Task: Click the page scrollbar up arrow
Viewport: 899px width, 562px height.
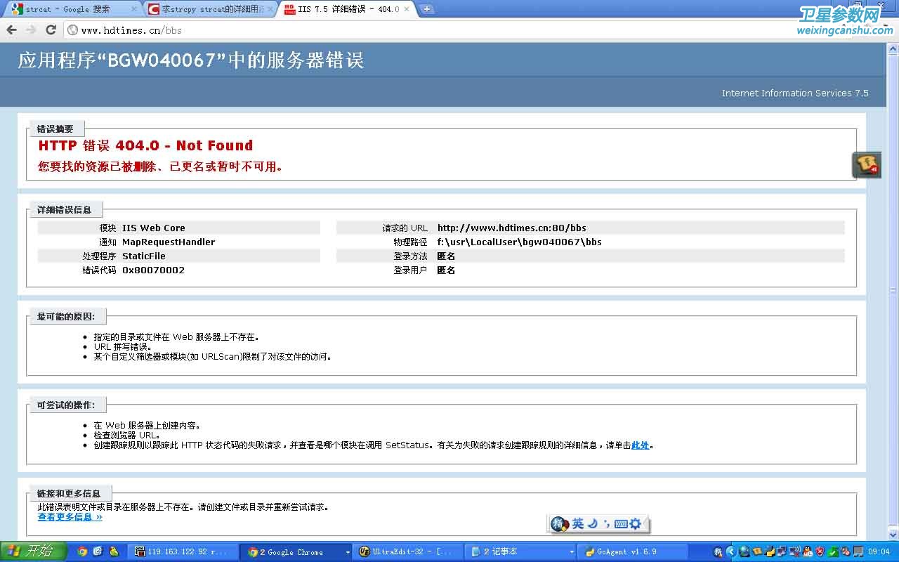Action: pyautogui.click(x=893, y=48)
